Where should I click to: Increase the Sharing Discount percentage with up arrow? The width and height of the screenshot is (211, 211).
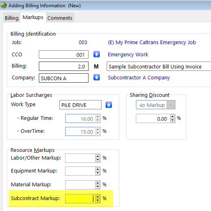tap(172, 117)
